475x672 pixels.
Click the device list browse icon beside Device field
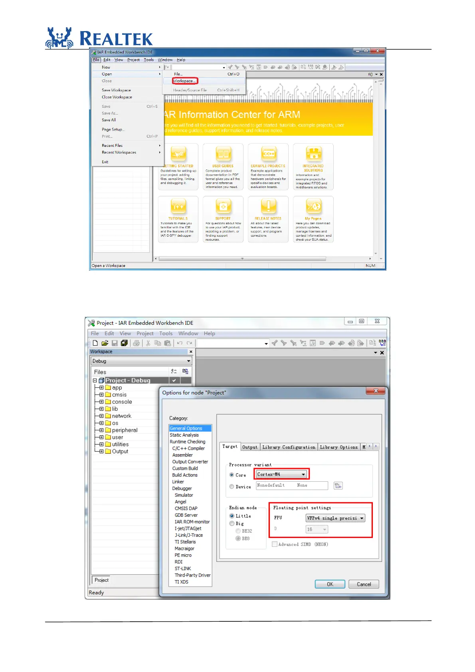(x=338, y=486)
